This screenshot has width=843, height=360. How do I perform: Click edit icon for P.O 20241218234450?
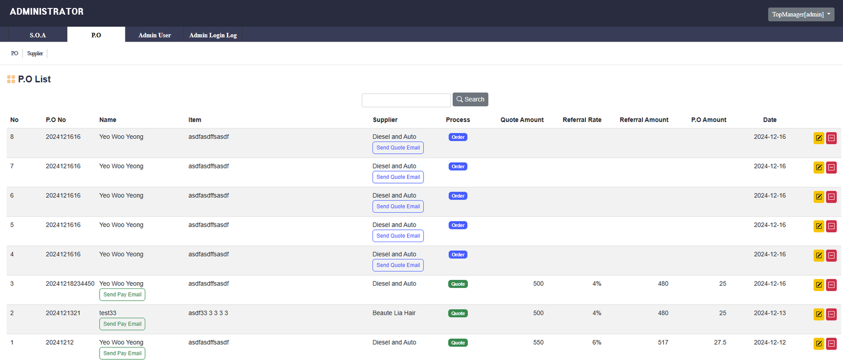pos(819,285)
